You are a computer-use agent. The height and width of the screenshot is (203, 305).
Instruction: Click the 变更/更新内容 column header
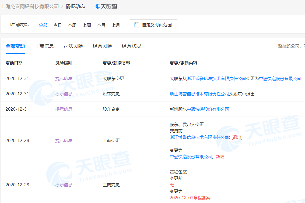tap(183, 63)
